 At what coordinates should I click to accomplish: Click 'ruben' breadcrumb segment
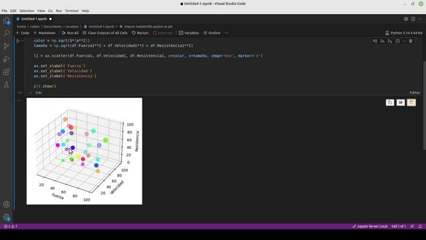pos(35,27)
